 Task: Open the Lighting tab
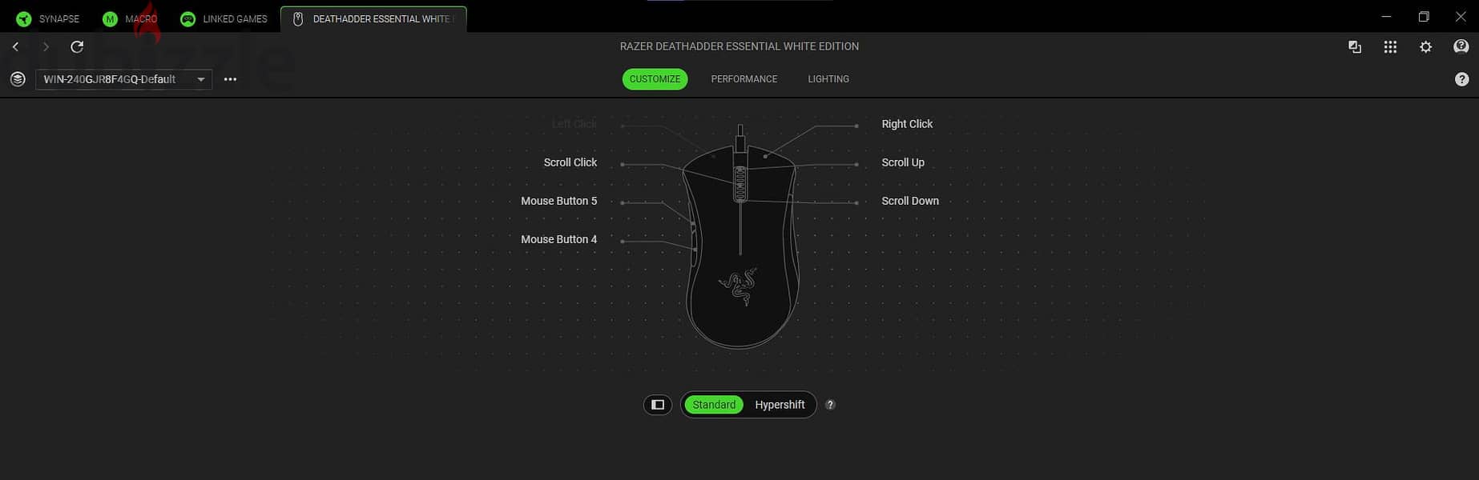[x=828, y=79]
